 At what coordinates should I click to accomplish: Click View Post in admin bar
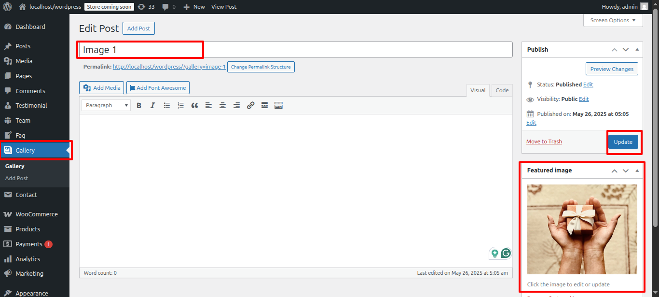point(224,7)
